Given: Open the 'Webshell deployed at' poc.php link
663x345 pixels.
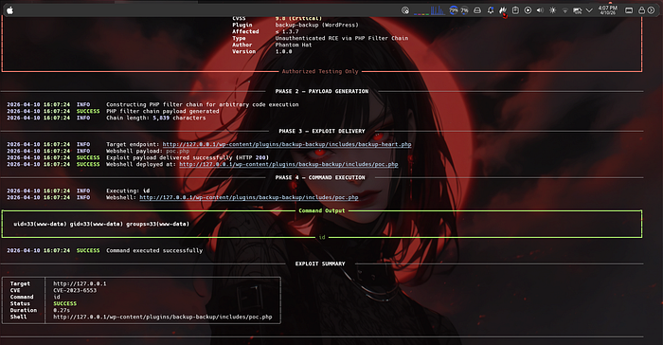Looking at the screenshot, I should point(289,164).
